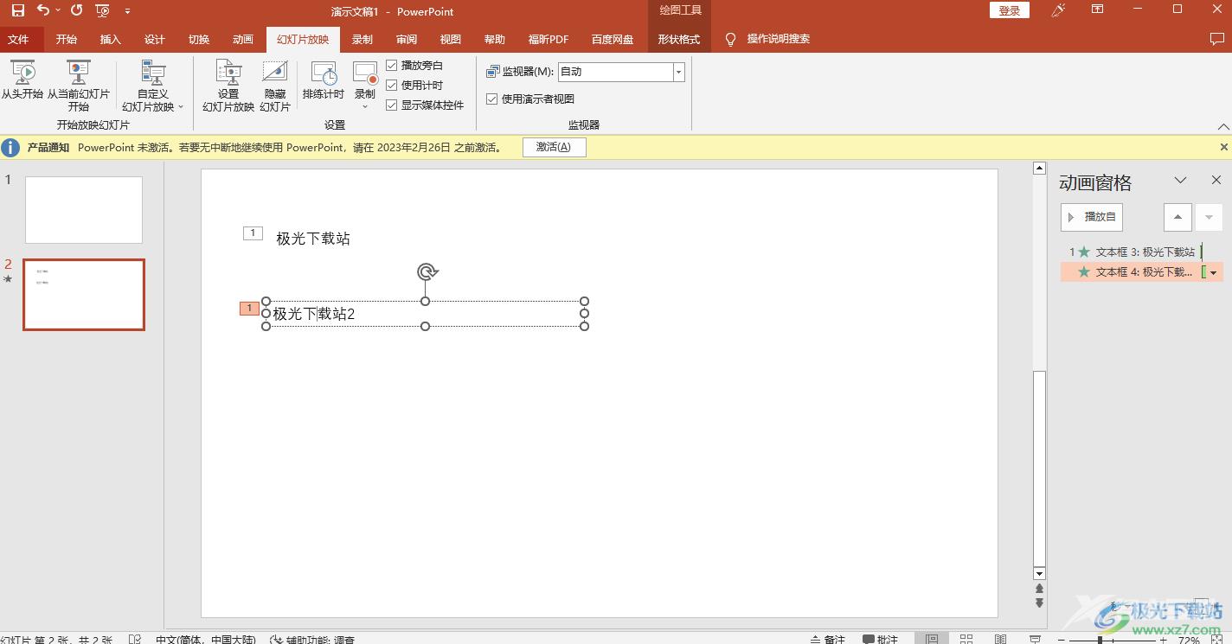
Task: Click the text 极光下载站2 in the text box
Action: 314,314
